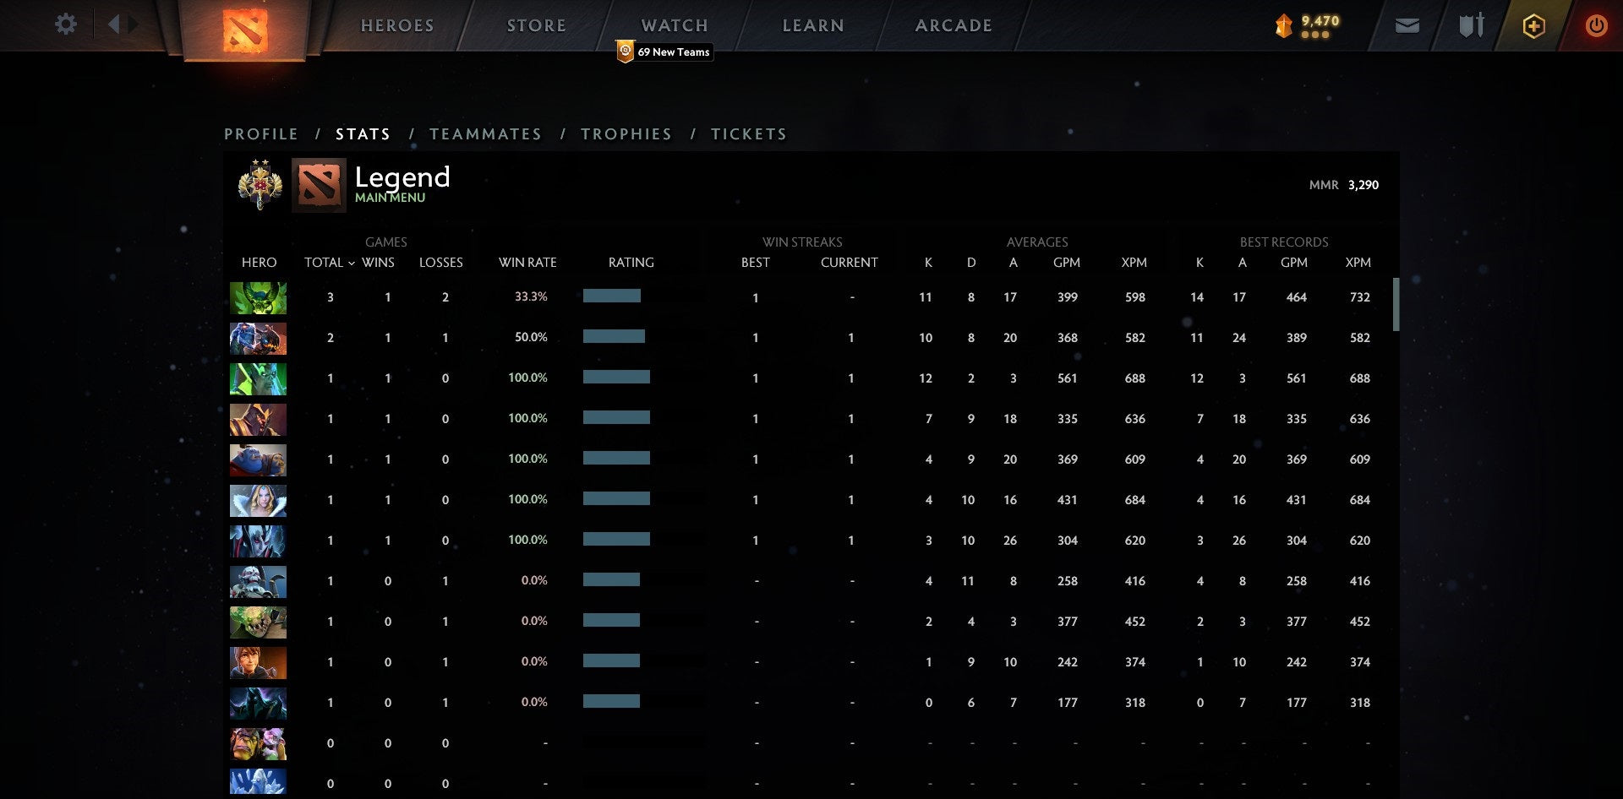Open the HEROES menu
The width and height of the screenshot is (1623, 799).
click(396, 25)
